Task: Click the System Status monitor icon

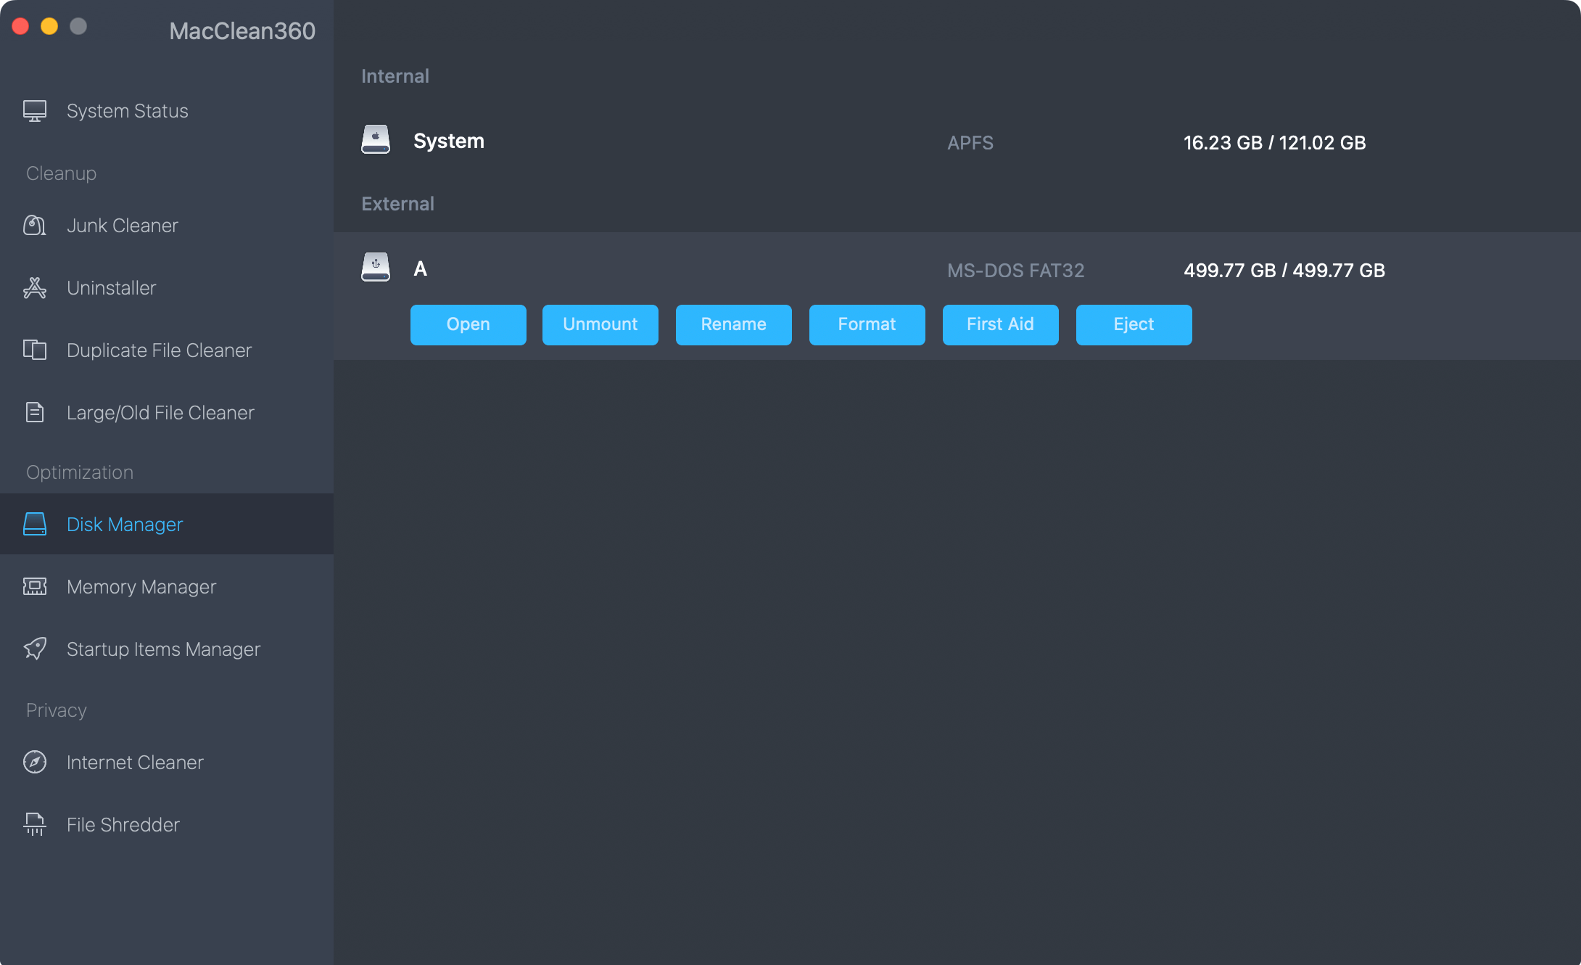Action: 35,111
